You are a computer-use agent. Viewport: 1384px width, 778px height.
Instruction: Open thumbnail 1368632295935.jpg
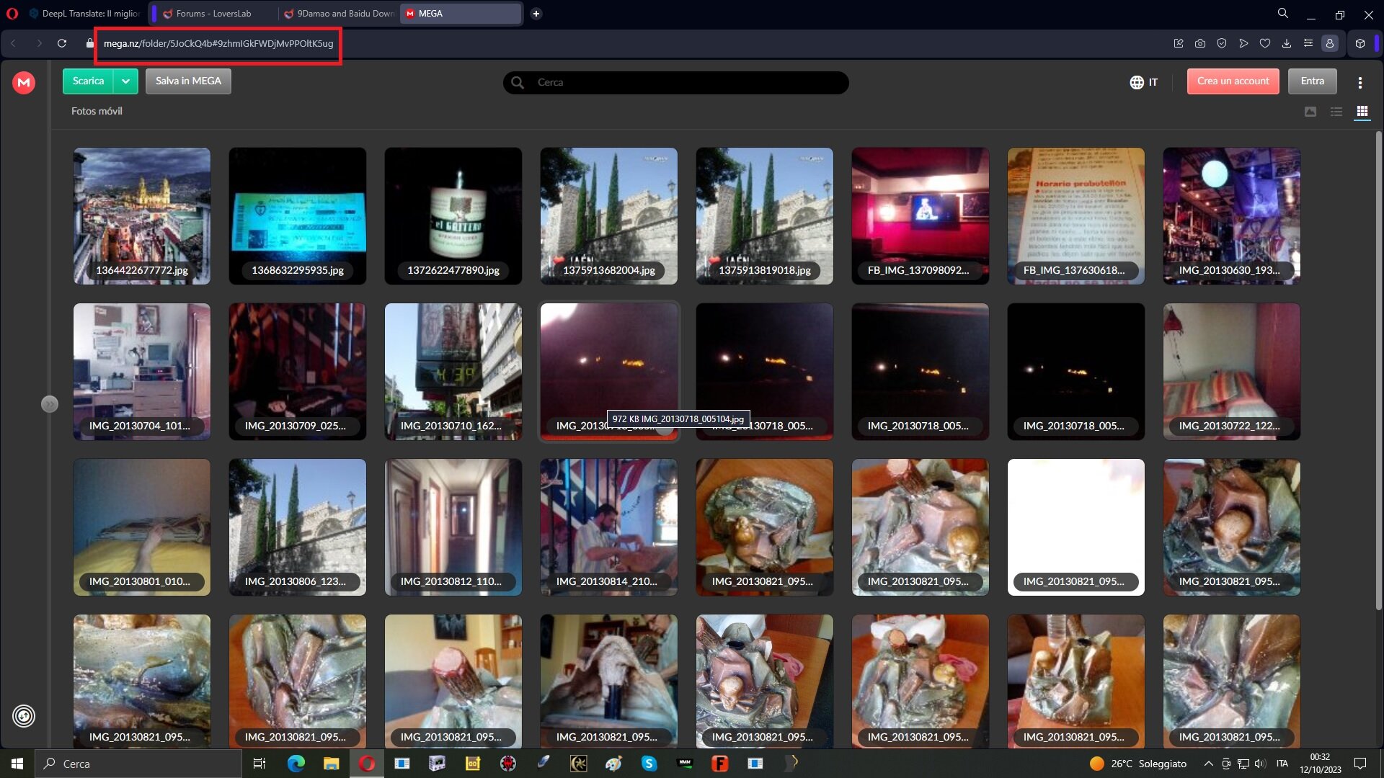(298, 216)
